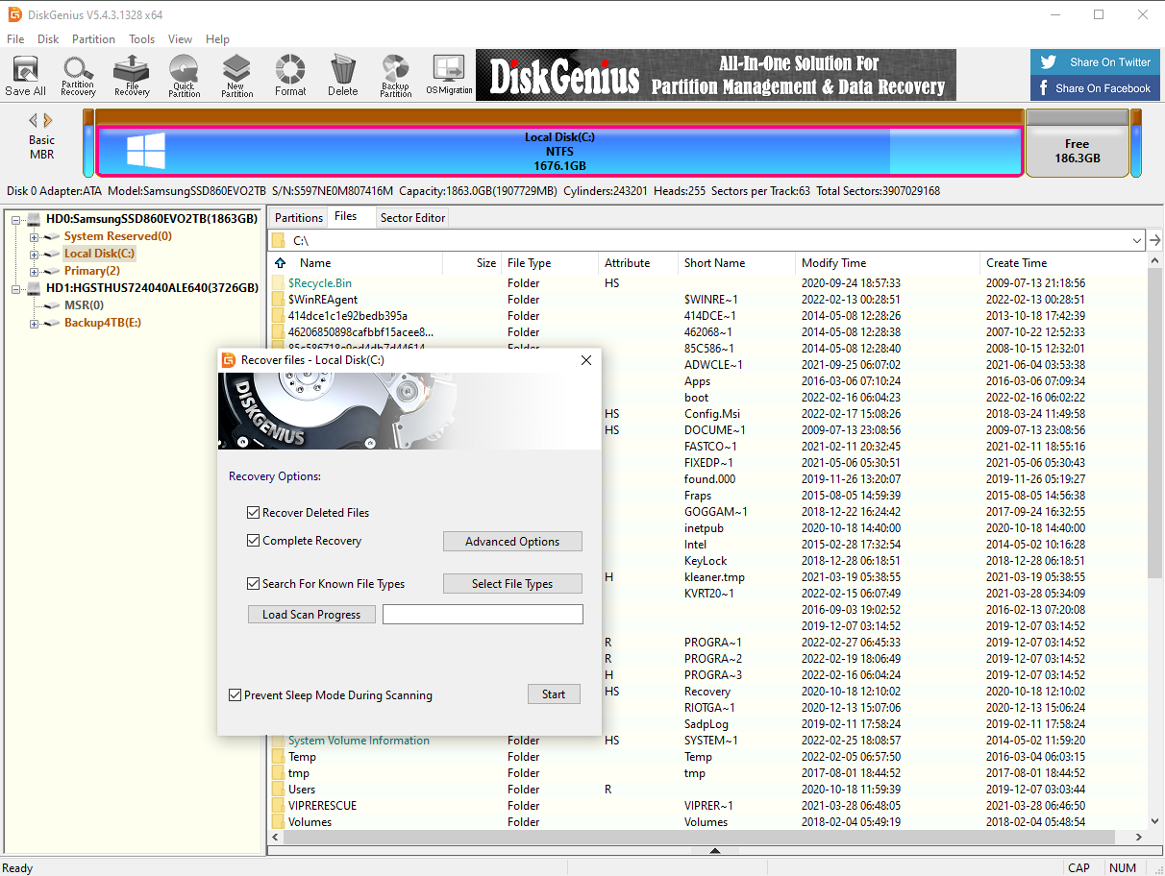Click the Temp folder icon
1165x876 pixels.
pyautogui.click(x=278, y=757)
